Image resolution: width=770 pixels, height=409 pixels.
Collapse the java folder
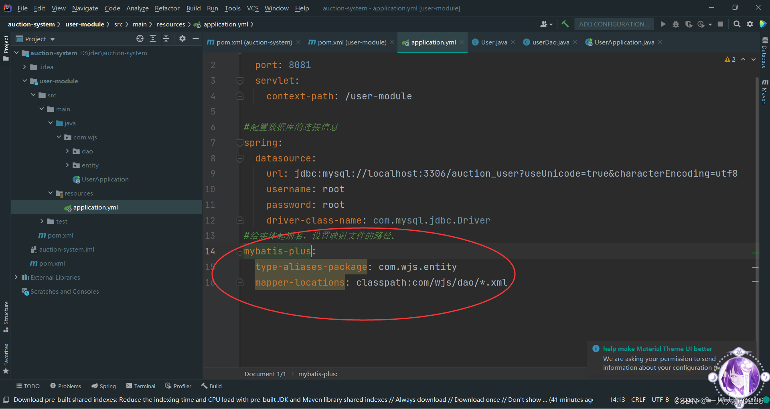(x=50, y=123)
